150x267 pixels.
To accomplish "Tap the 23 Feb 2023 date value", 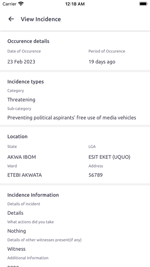I will [21, 62].
